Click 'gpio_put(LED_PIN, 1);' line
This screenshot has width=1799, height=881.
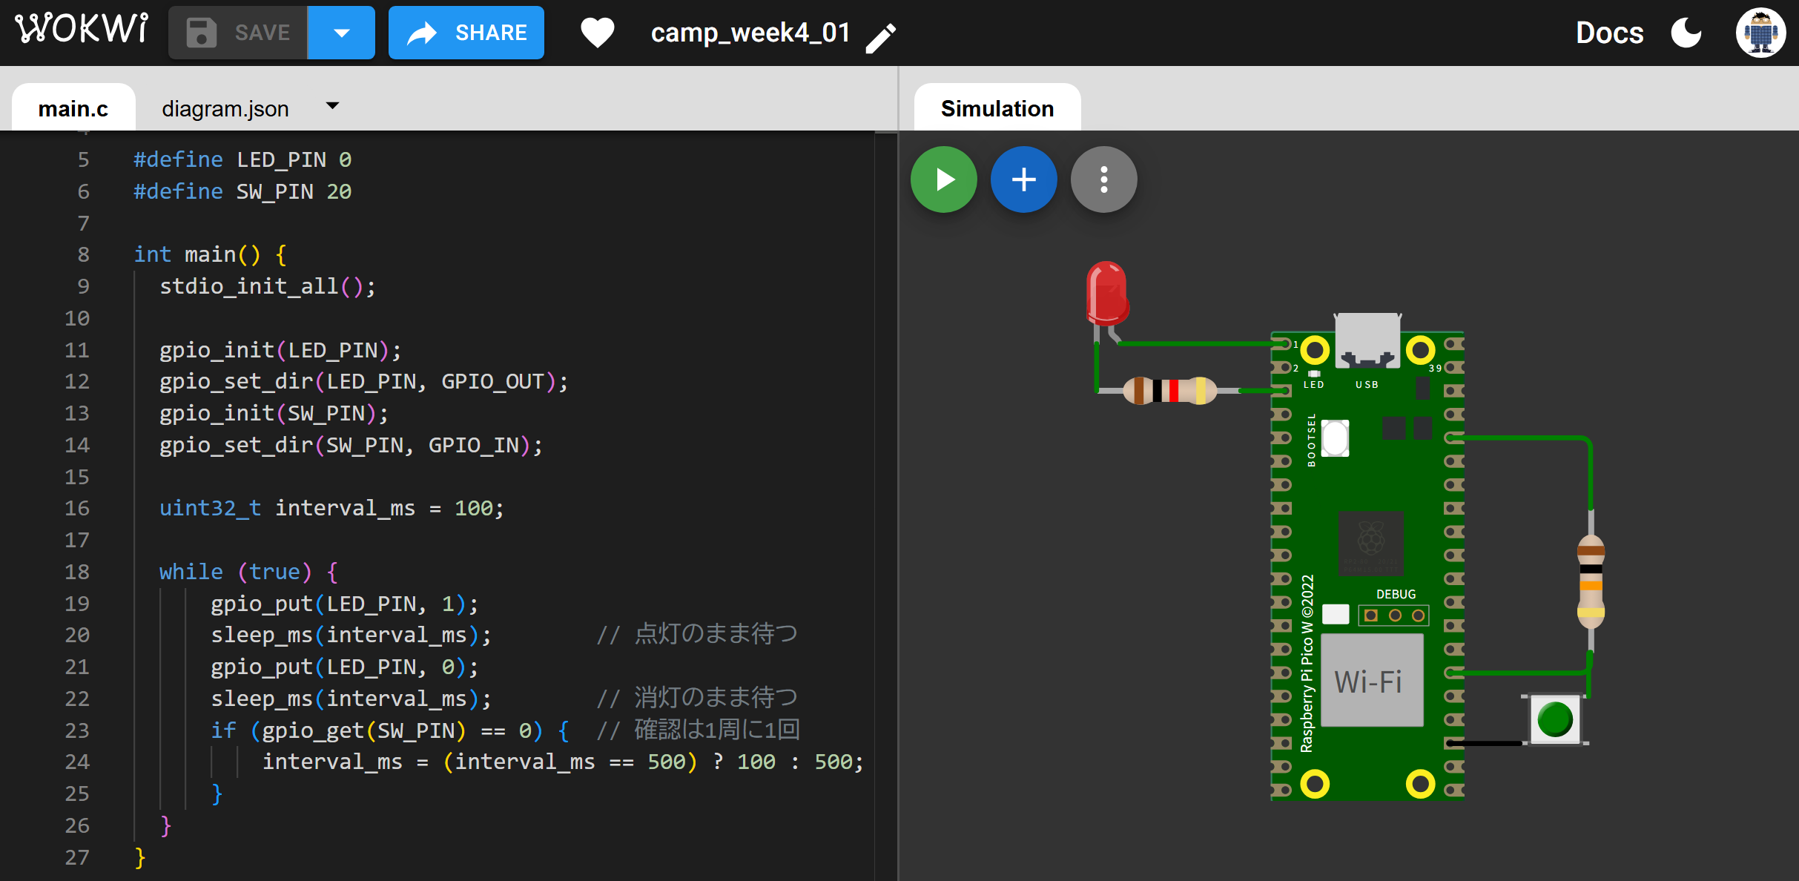(x=345, y=604)
